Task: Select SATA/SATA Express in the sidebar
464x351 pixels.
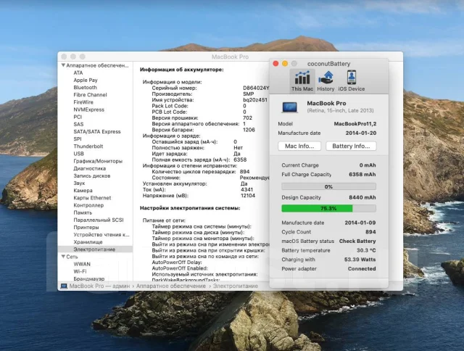Action: [x=96, y=132]
